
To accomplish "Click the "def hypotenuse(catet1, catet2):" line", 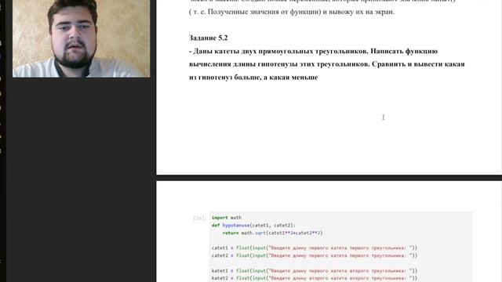I will (x=253, y=225).
